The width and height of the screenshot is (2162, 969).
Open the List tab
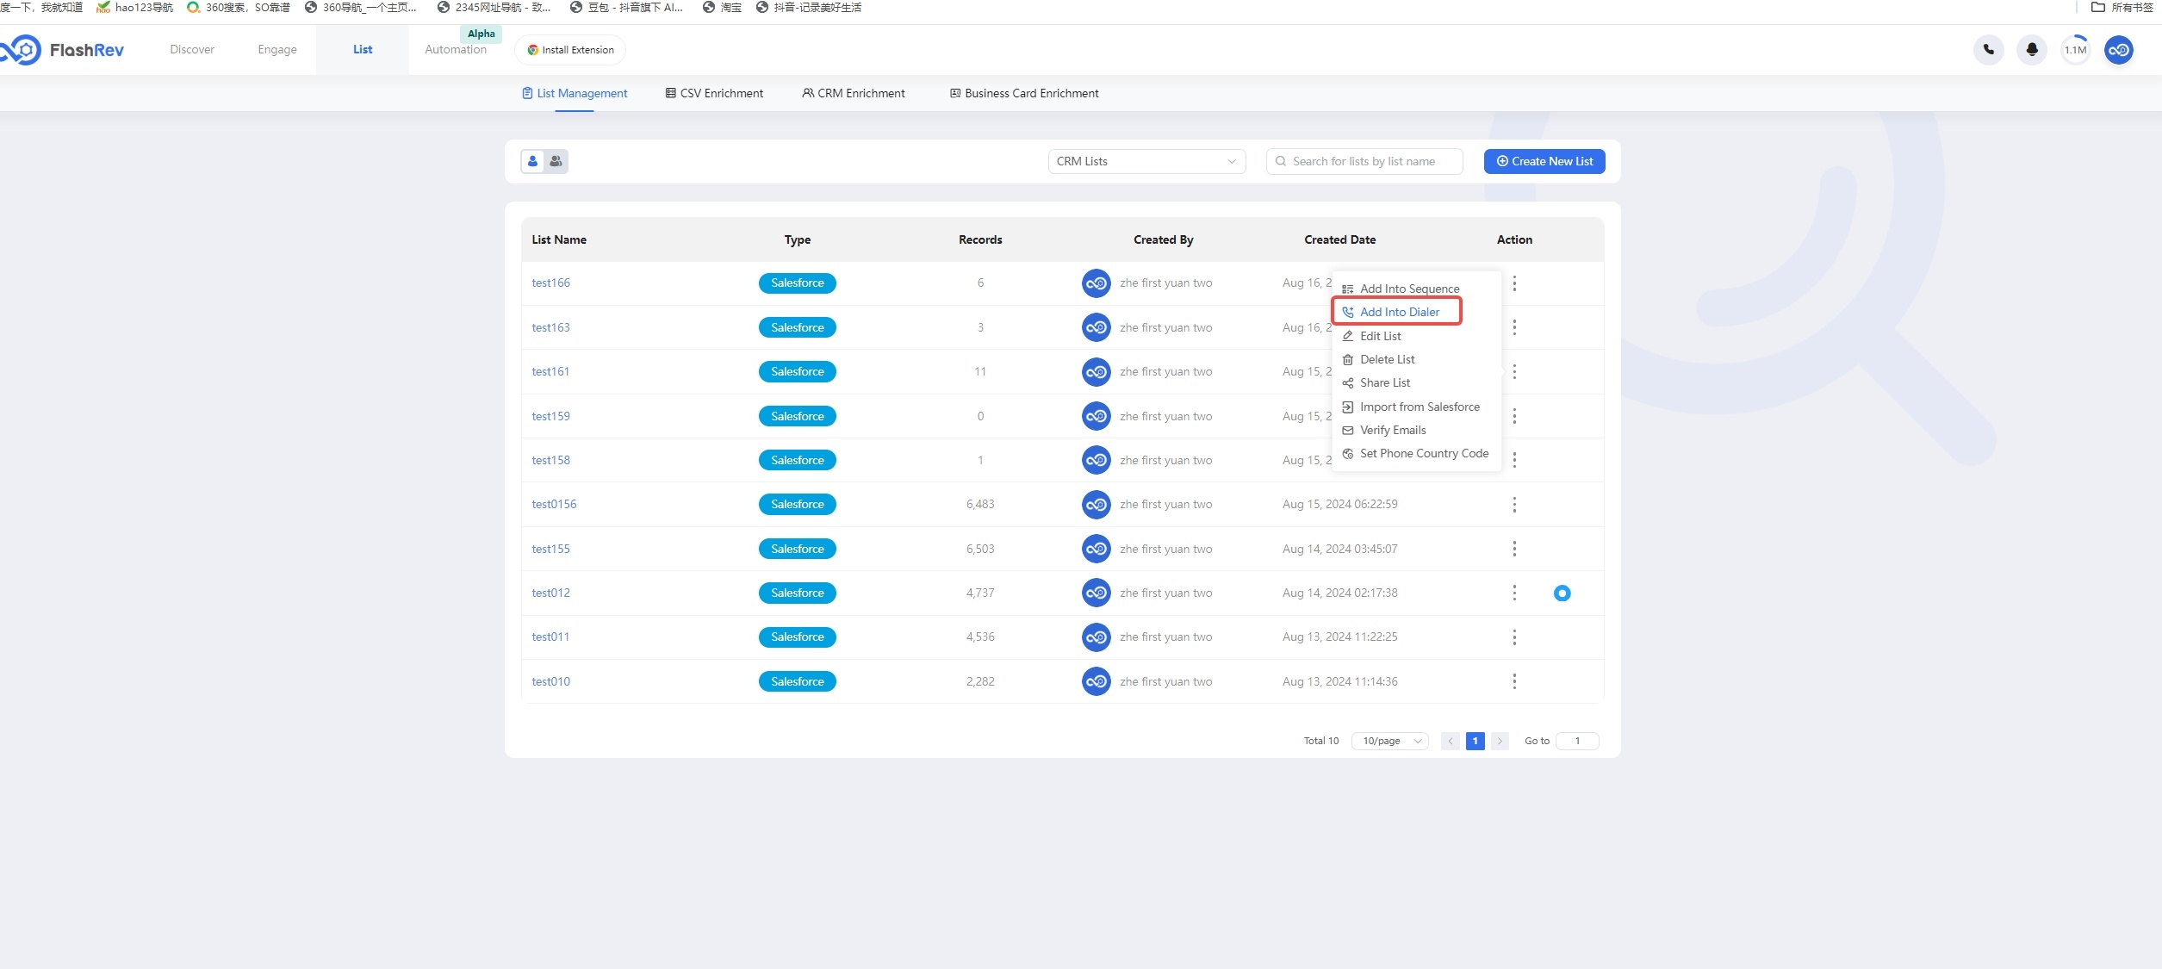(x=363, y=49)
